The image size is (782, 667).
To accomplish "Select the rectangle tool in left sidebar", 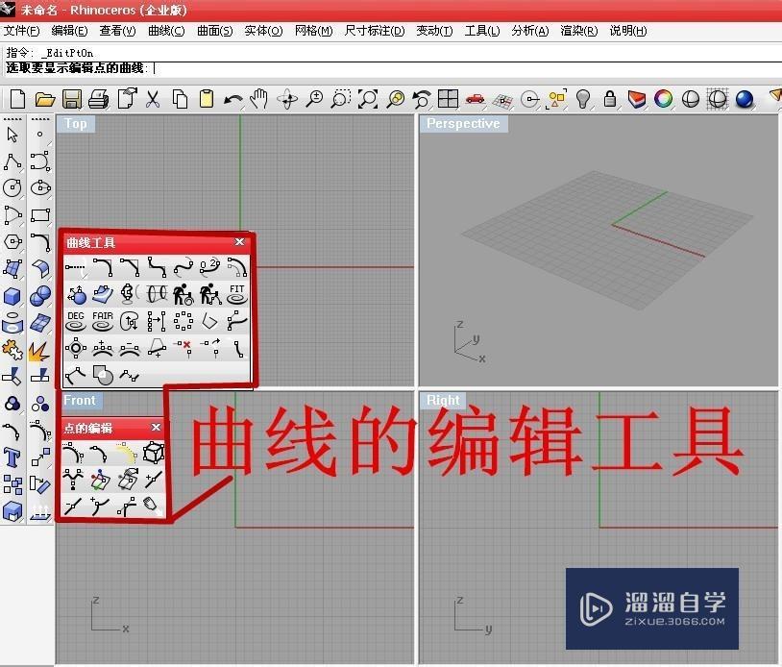I will click(x=40, y=215).
